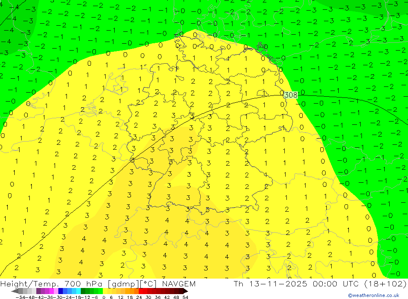Click the 308 height contour label
Screen dimensions: 408x299
pyautogui.click(x=290, y=95)
